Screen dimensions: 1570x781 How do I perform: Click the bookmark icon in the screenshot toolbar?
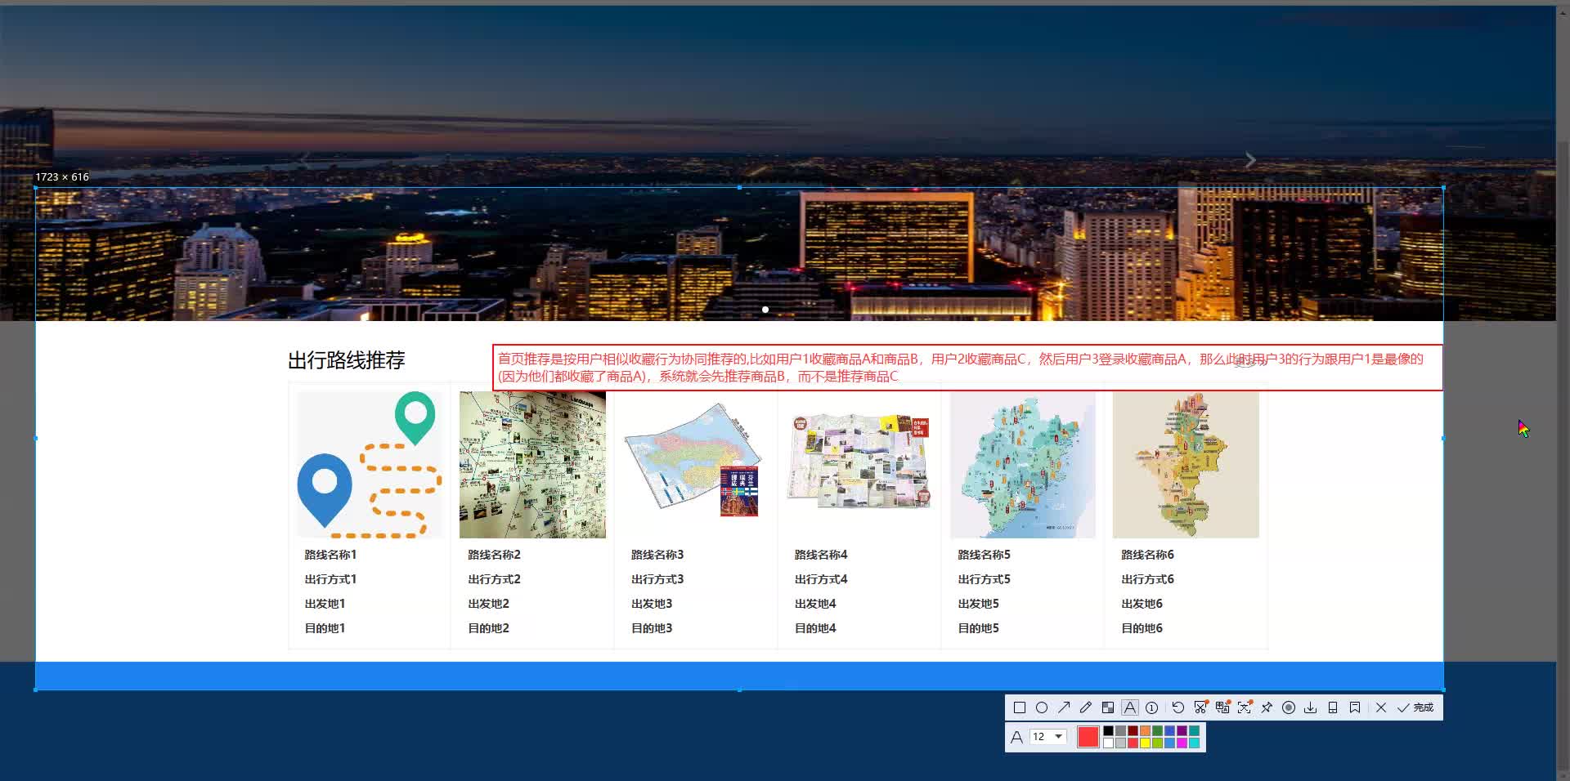click(1355, 707)
